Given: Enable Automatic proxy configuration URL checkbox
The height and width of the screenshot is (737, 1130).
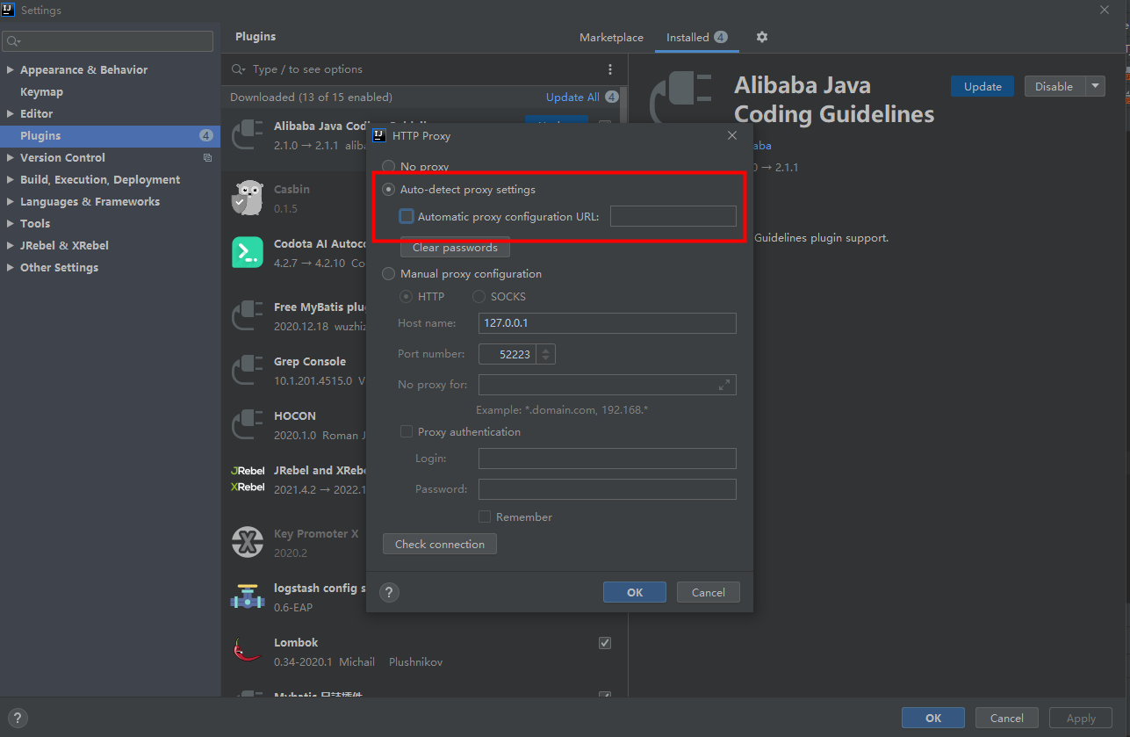Looking at the screenshot, I should [407, 216].
